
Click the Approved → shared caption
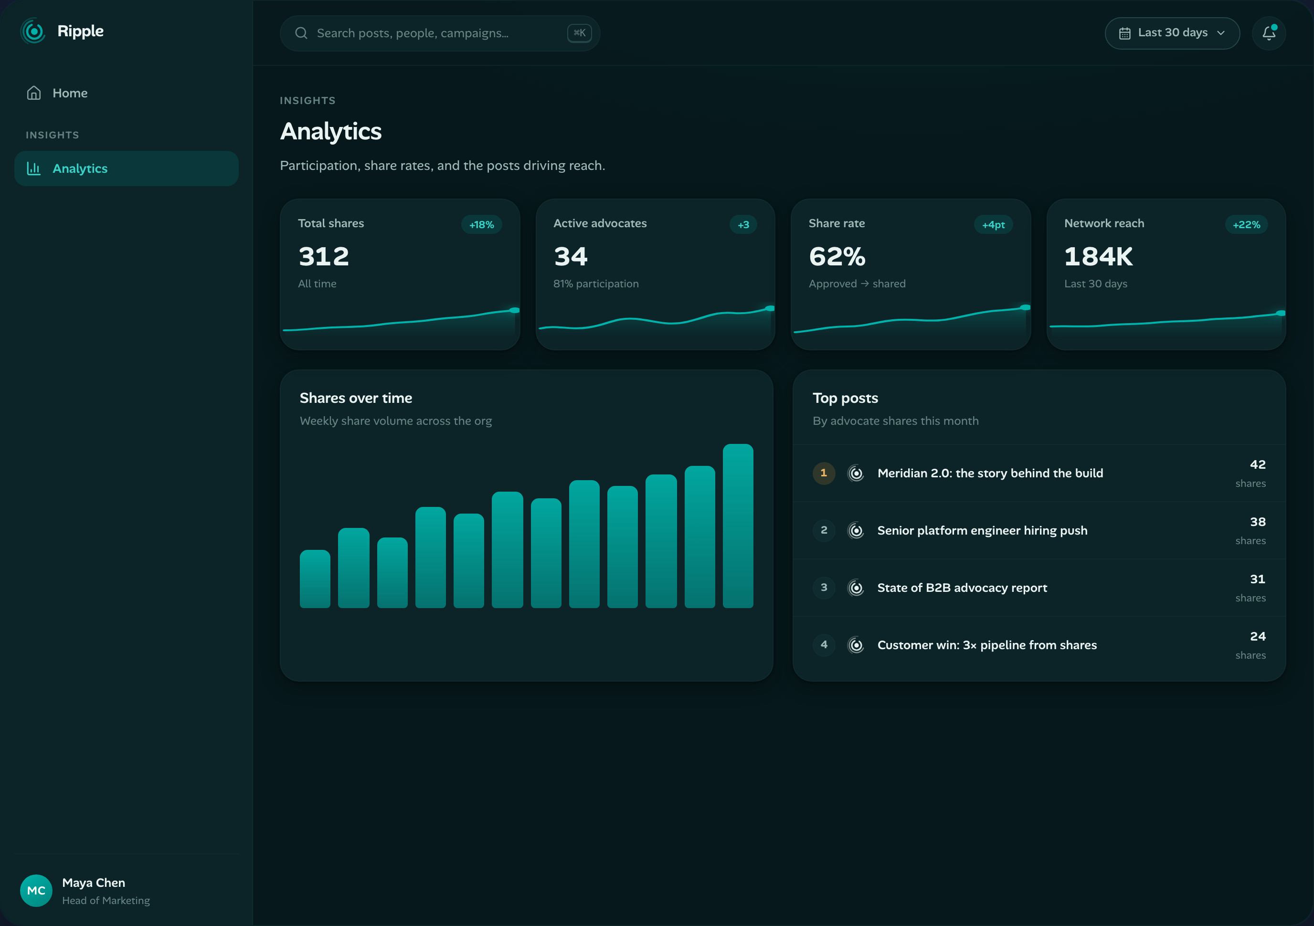857,284
